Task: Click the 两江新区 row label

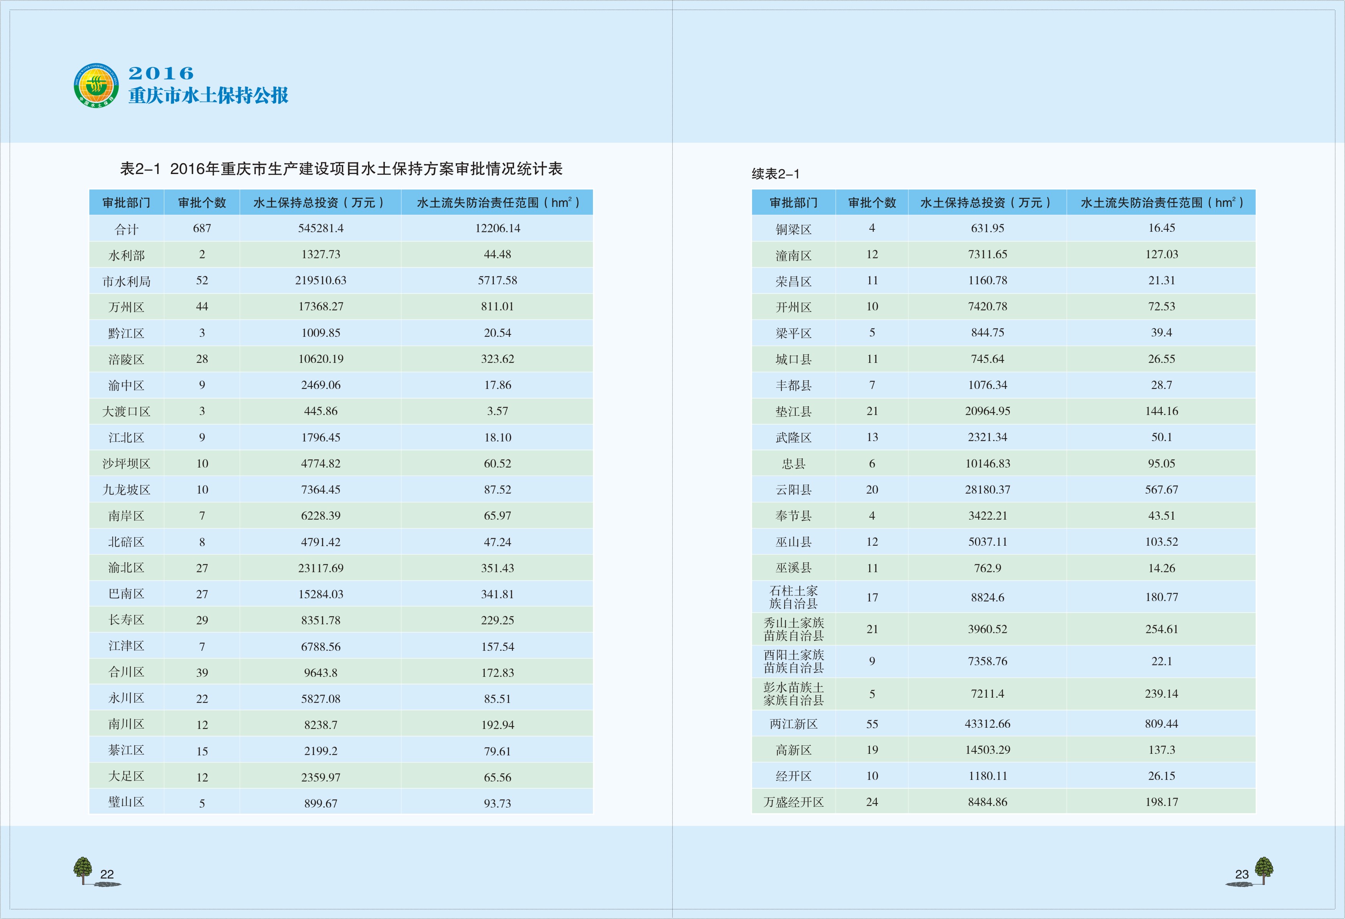Action: pos(793,724)
